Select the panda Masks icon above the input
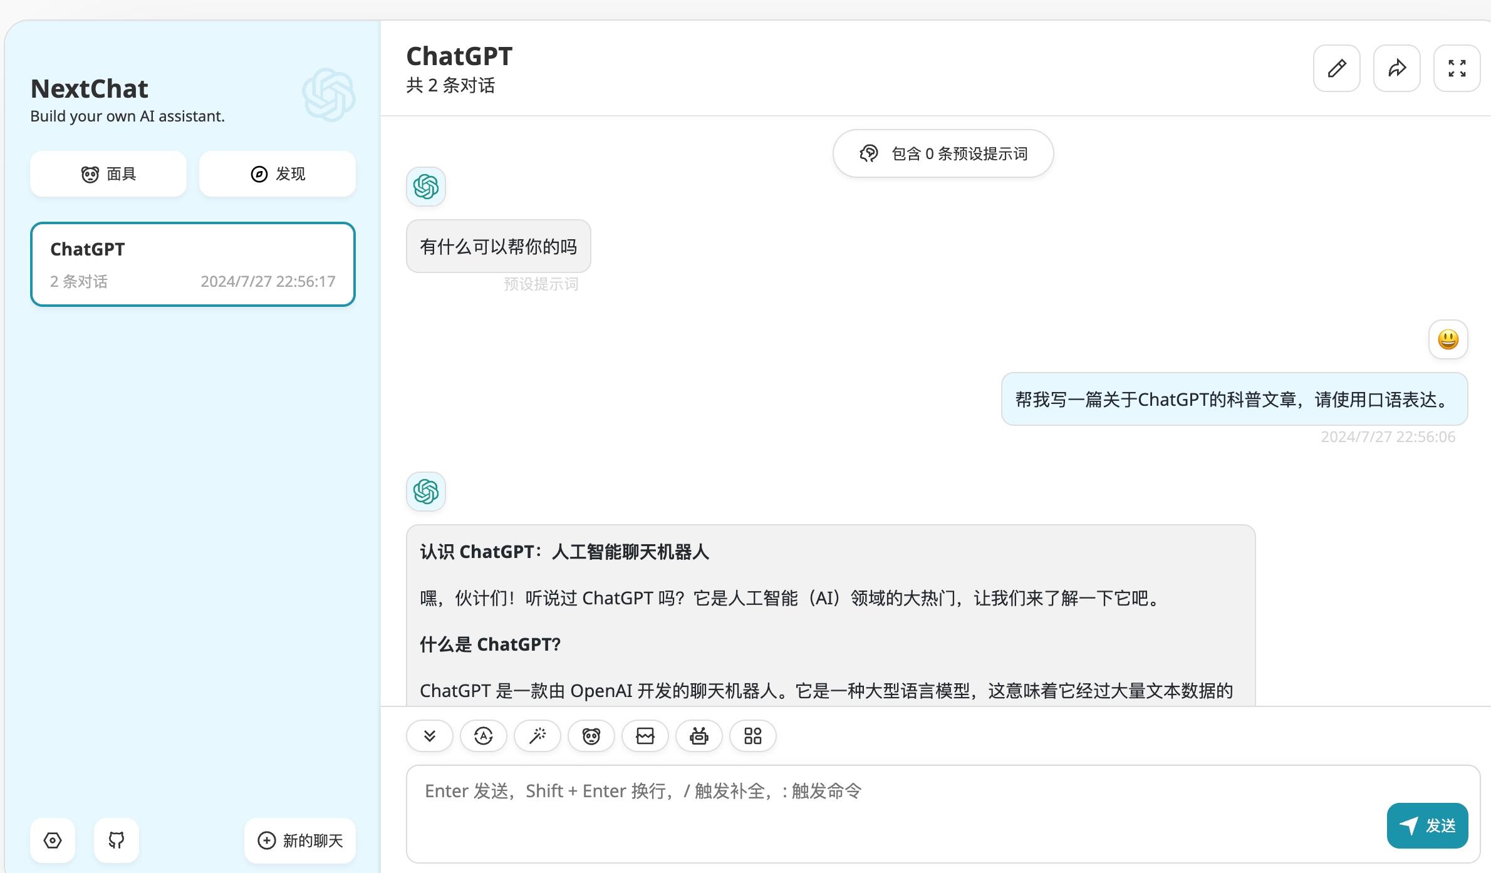The width and height of the screenshot is (1491, 873). coord(591,736)
